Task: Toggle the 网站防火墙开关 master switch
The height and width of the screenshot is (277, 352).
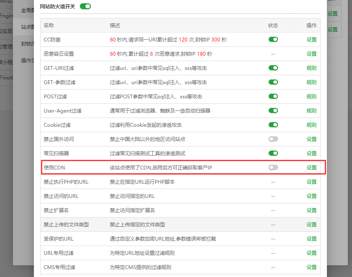Action: pyautogui.click(x=85, y=6)
